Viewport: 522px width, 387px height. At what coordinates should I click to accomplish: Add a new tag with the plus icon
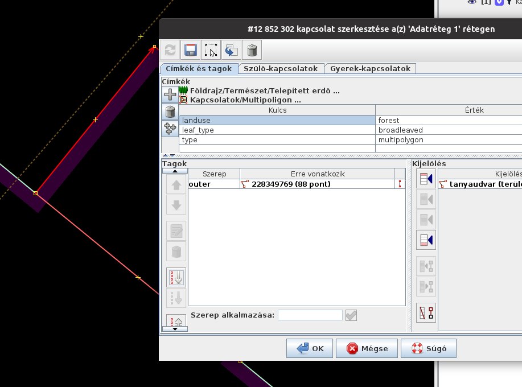170,94
